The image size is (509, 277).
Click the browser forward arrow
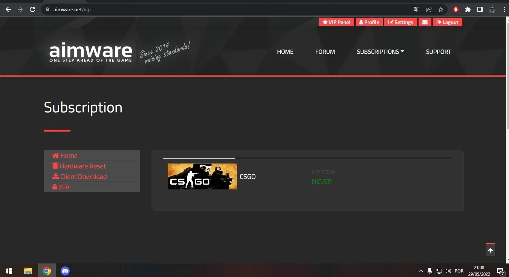[20, 9]
